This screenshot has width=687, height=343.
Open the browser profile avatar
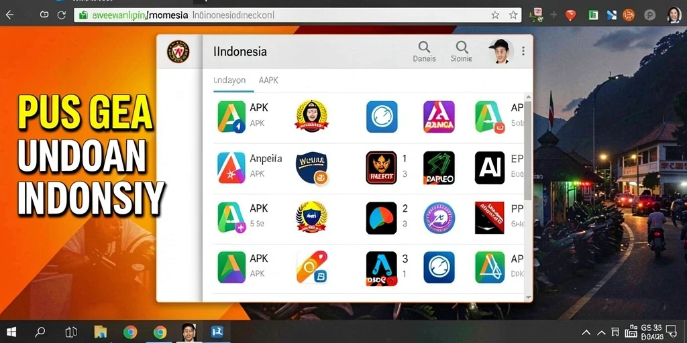point(674,15)
